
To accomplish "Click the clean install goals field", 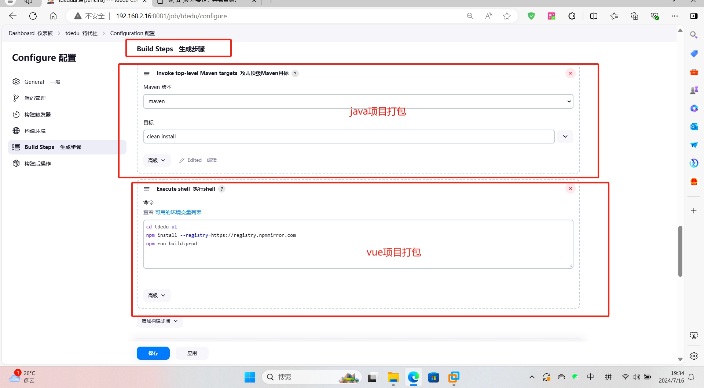I will tap(349, 137).
